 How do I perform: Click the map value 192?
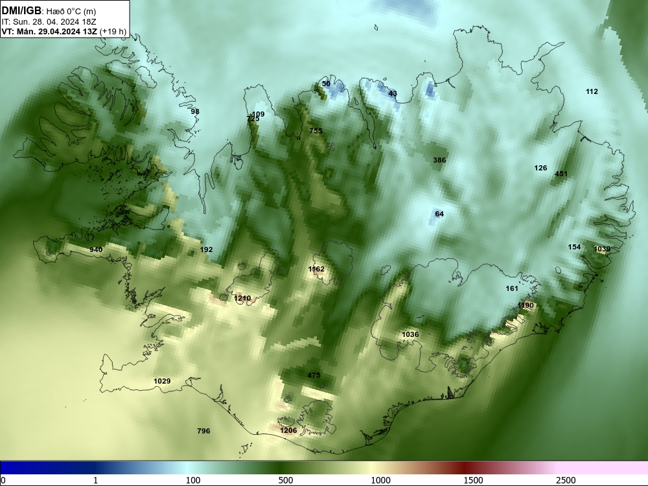click(206, 249)
